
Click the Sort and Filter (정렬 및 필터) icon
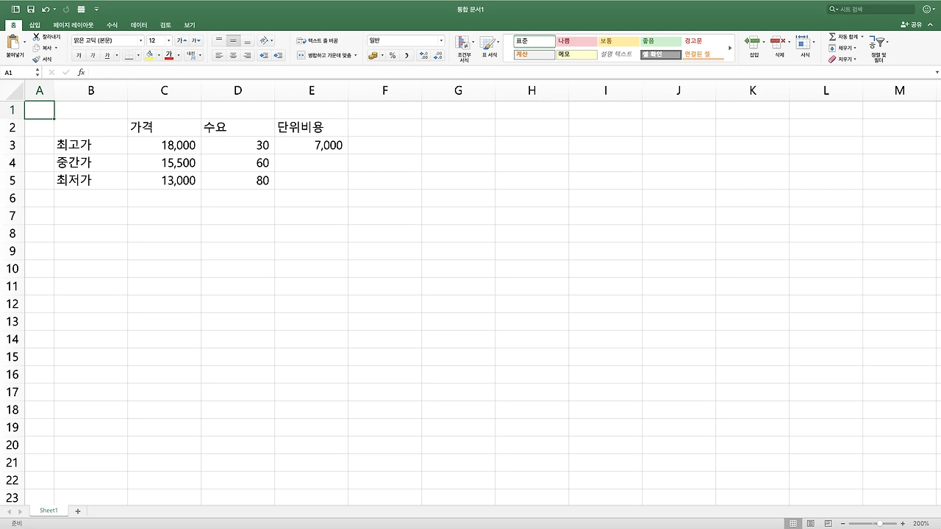pyautogui.click(x=878, y=43)
